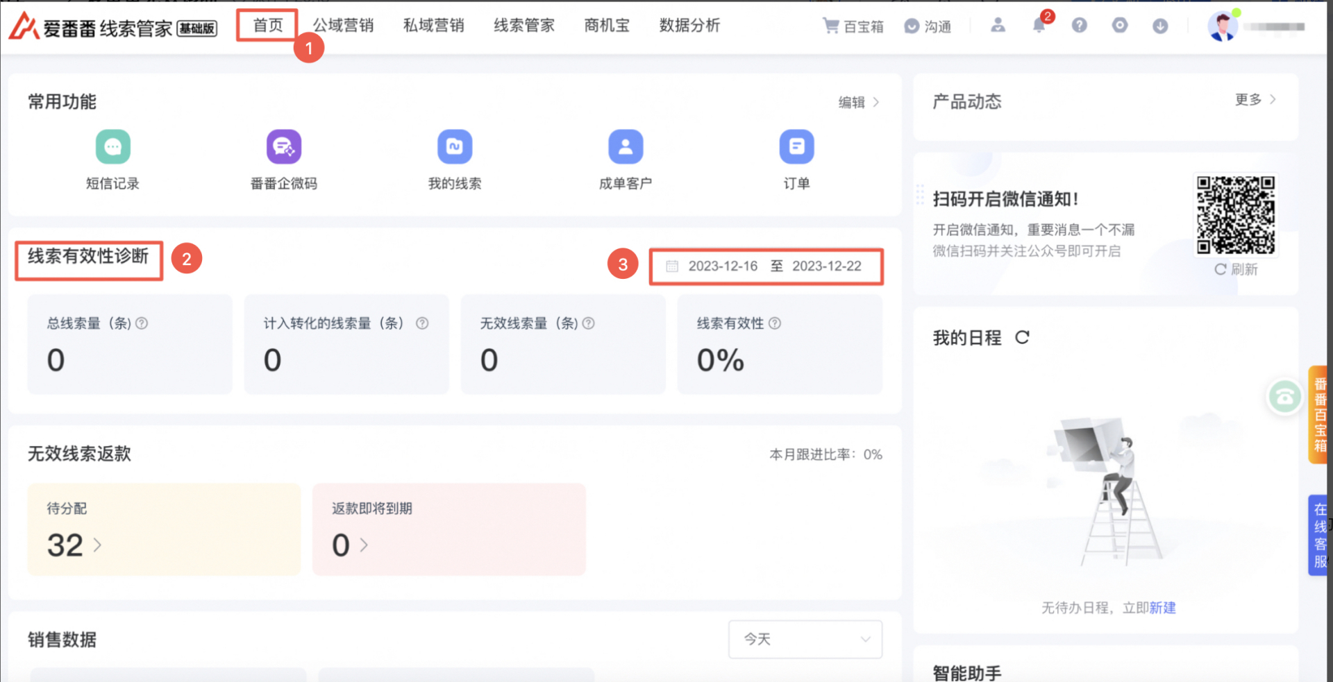Image resolution: width=1333 pixels, height=682 pixels.
Task: Open 更多 in 产品动态 panel
Action: coord(1255,100)
